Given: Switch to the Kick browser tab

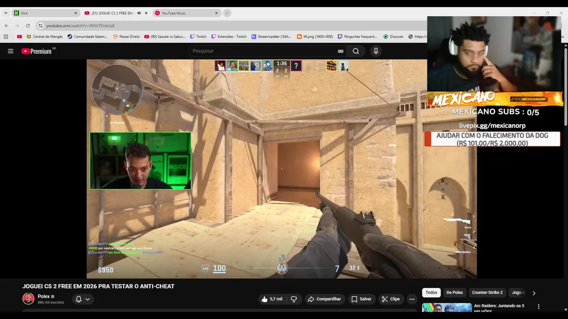Looking at the screenshot, I should click(46, 13).
